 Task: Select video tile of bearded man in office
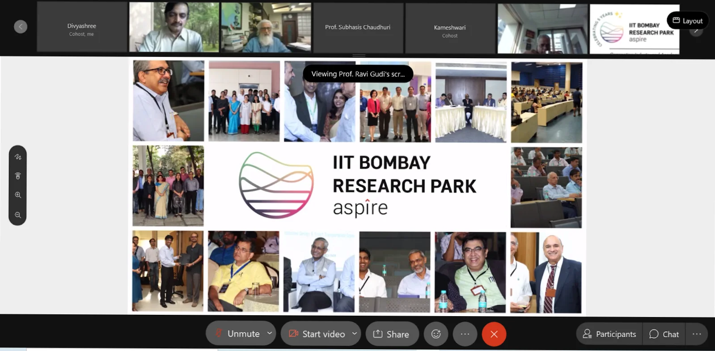[266, 27]
